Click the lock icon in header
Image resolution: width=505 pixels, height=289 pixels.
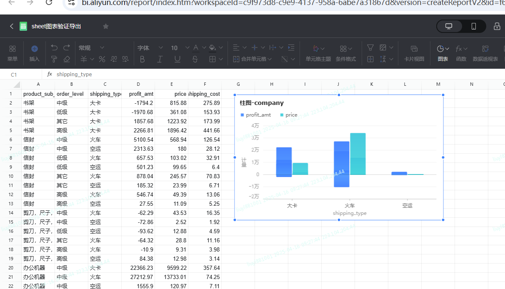497,26
